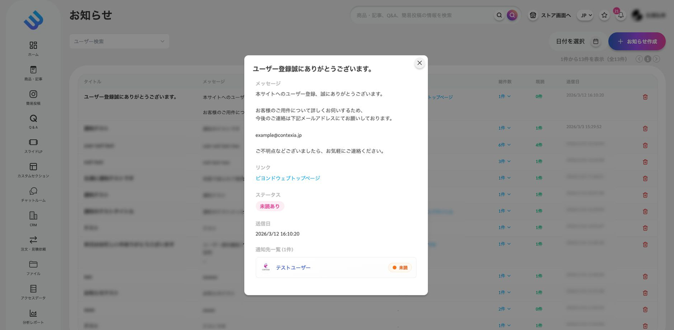This screenshot has width=674, height=330.
Task: Open 商品・記事 from the sidebar
Action: (33, 73)
